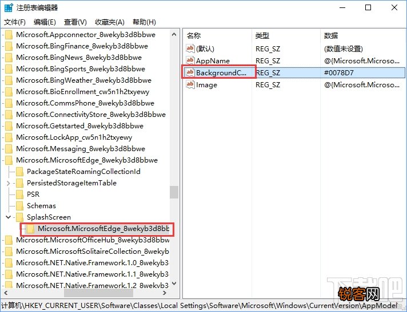Click the (默认) value string icon
407x312 pixels.
(190, 48)
